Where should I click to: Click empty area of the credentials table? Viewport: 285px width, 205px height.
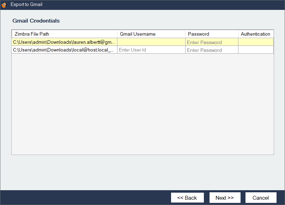pyautogui.click(x=142, y=106)
